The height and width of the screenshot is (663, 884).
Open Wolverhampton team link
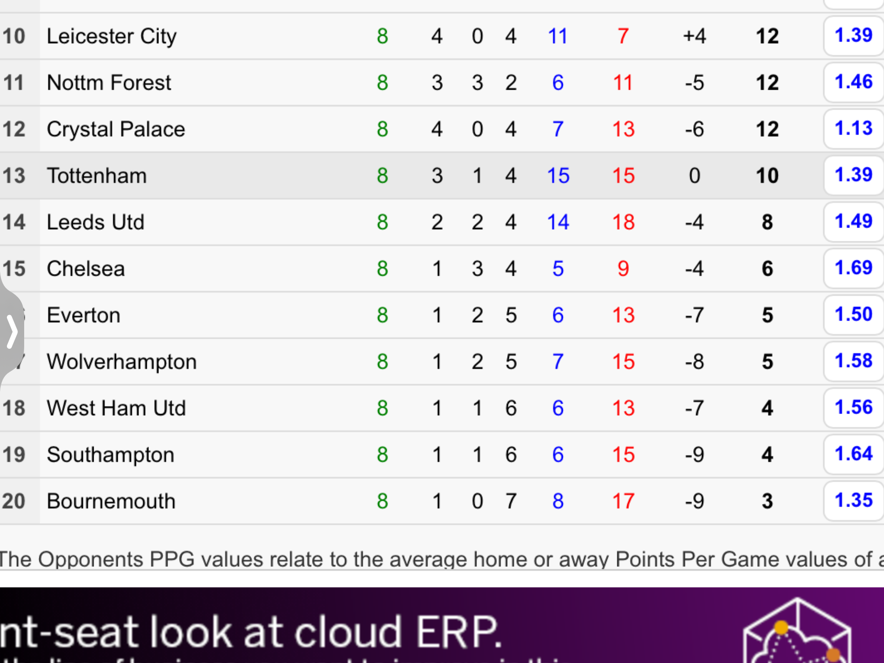(x=122, y=362)
